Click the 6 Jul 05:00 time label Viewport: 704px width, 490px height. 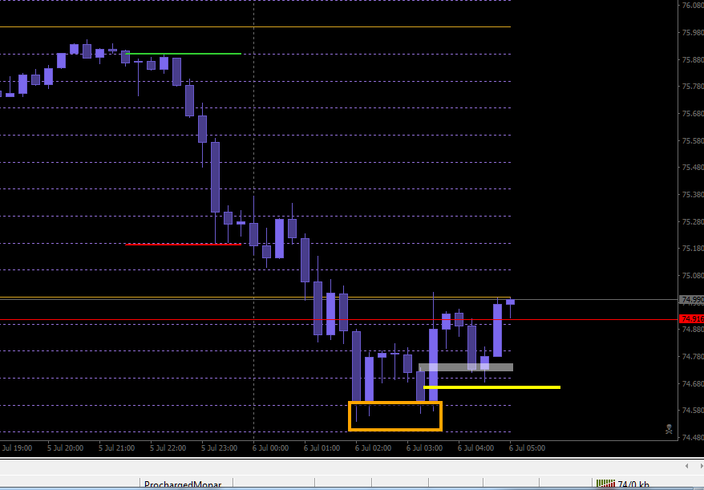tap(527, 448)
